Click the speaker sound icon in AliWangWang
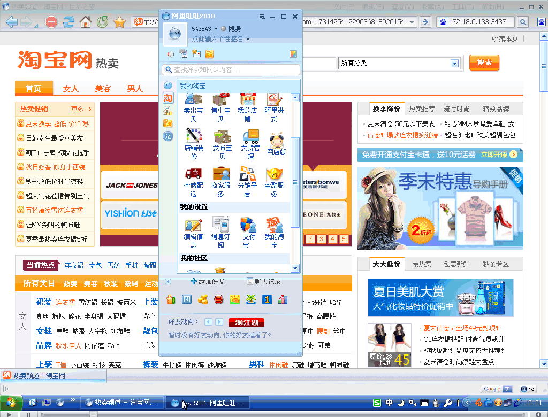Viewport: 548px width, 417px height. click(171, 54)
